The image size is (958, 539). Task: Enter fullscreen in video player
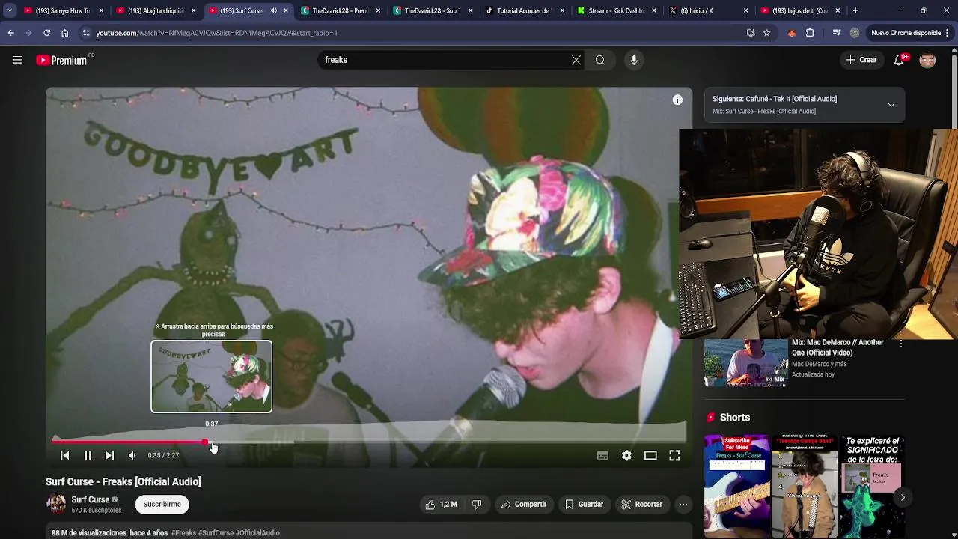[x=674, y=455]
